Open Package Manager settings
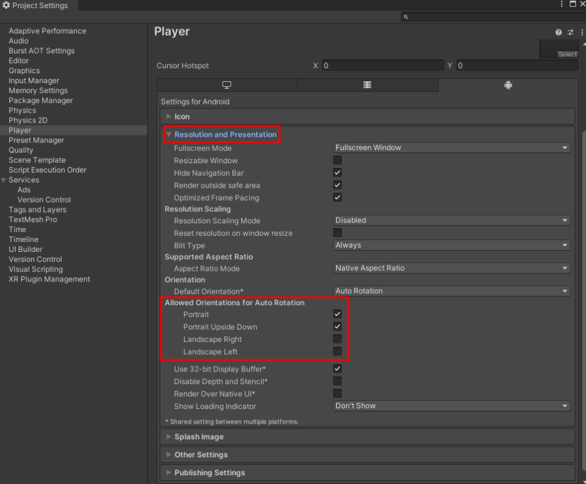This screenshot has height=484, width=586. coord(41,101)
